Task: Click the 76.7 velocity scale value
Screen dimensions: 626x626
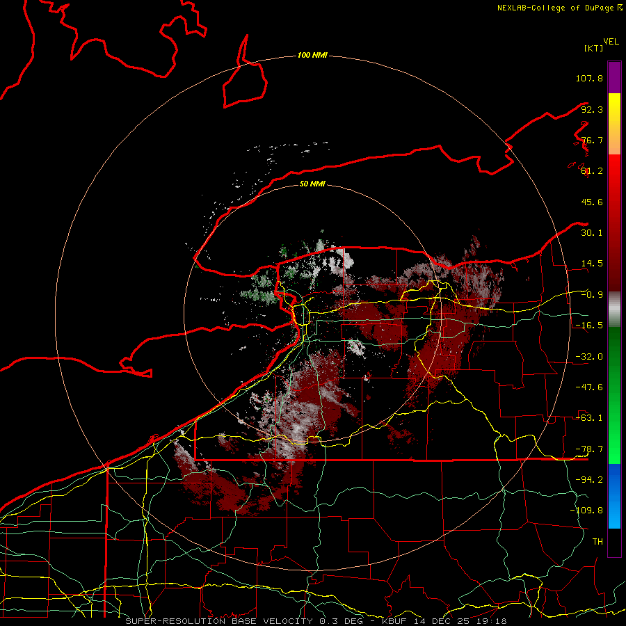Action: (592, 140)
